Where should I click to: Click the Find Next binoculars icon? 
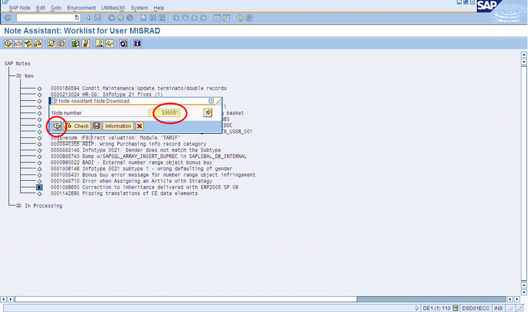(162, 18)
